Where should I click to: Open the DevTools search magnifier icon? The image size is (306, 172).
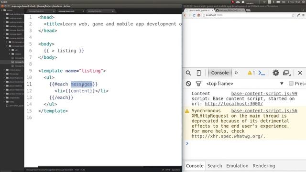click(x=188, y=73)
